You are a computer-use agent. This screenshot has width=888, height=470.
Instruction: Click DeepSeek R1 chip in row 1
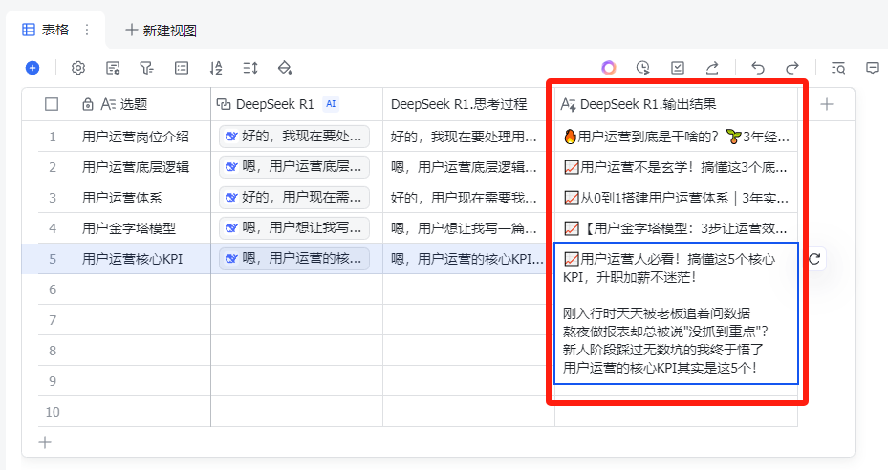(294, 137)
